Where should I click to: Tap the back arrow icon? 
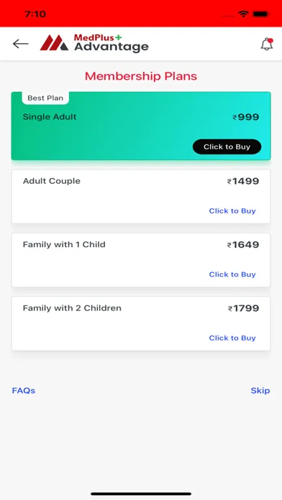[x=20, y=44]
